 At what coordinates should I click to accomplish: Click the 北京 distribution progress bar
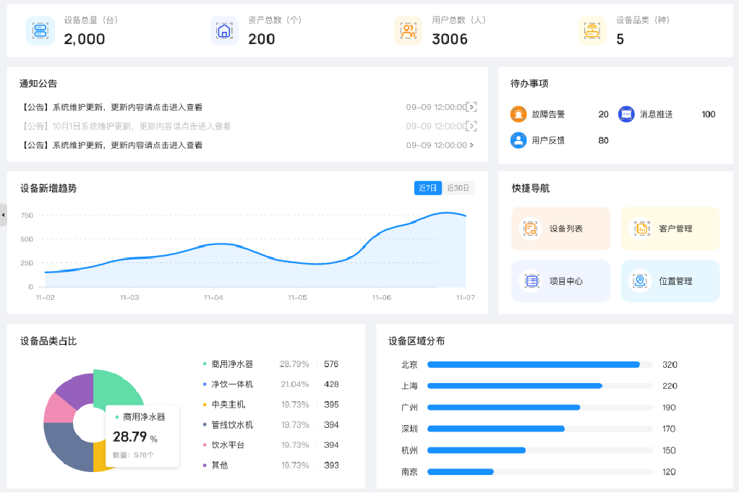point(540,364)
